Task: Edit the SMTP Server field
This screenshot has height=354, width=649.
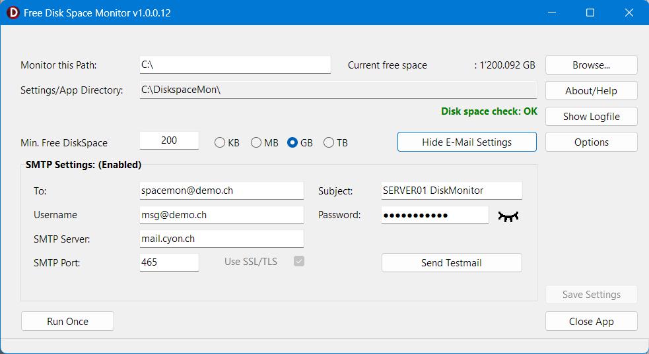Action: 221,239
